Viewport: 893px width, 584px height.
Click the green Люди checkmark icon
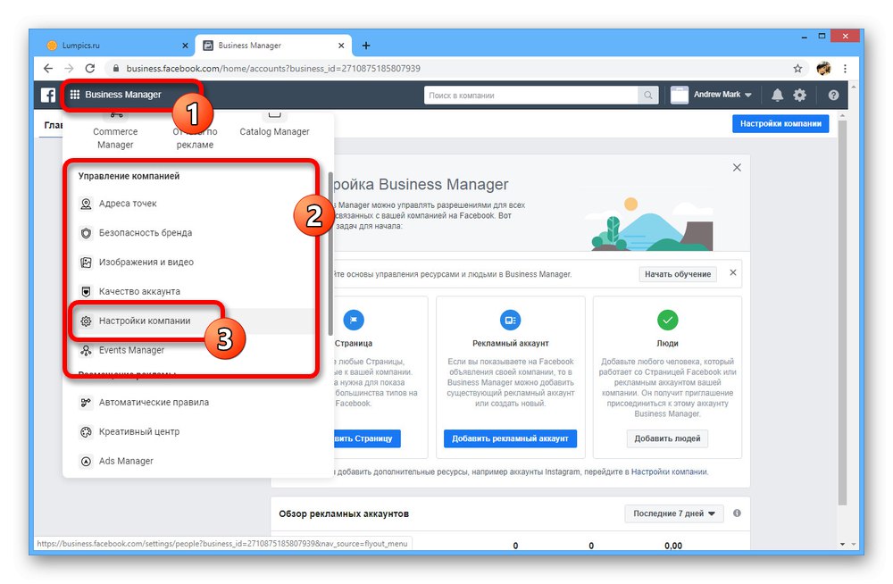[667, 321]
